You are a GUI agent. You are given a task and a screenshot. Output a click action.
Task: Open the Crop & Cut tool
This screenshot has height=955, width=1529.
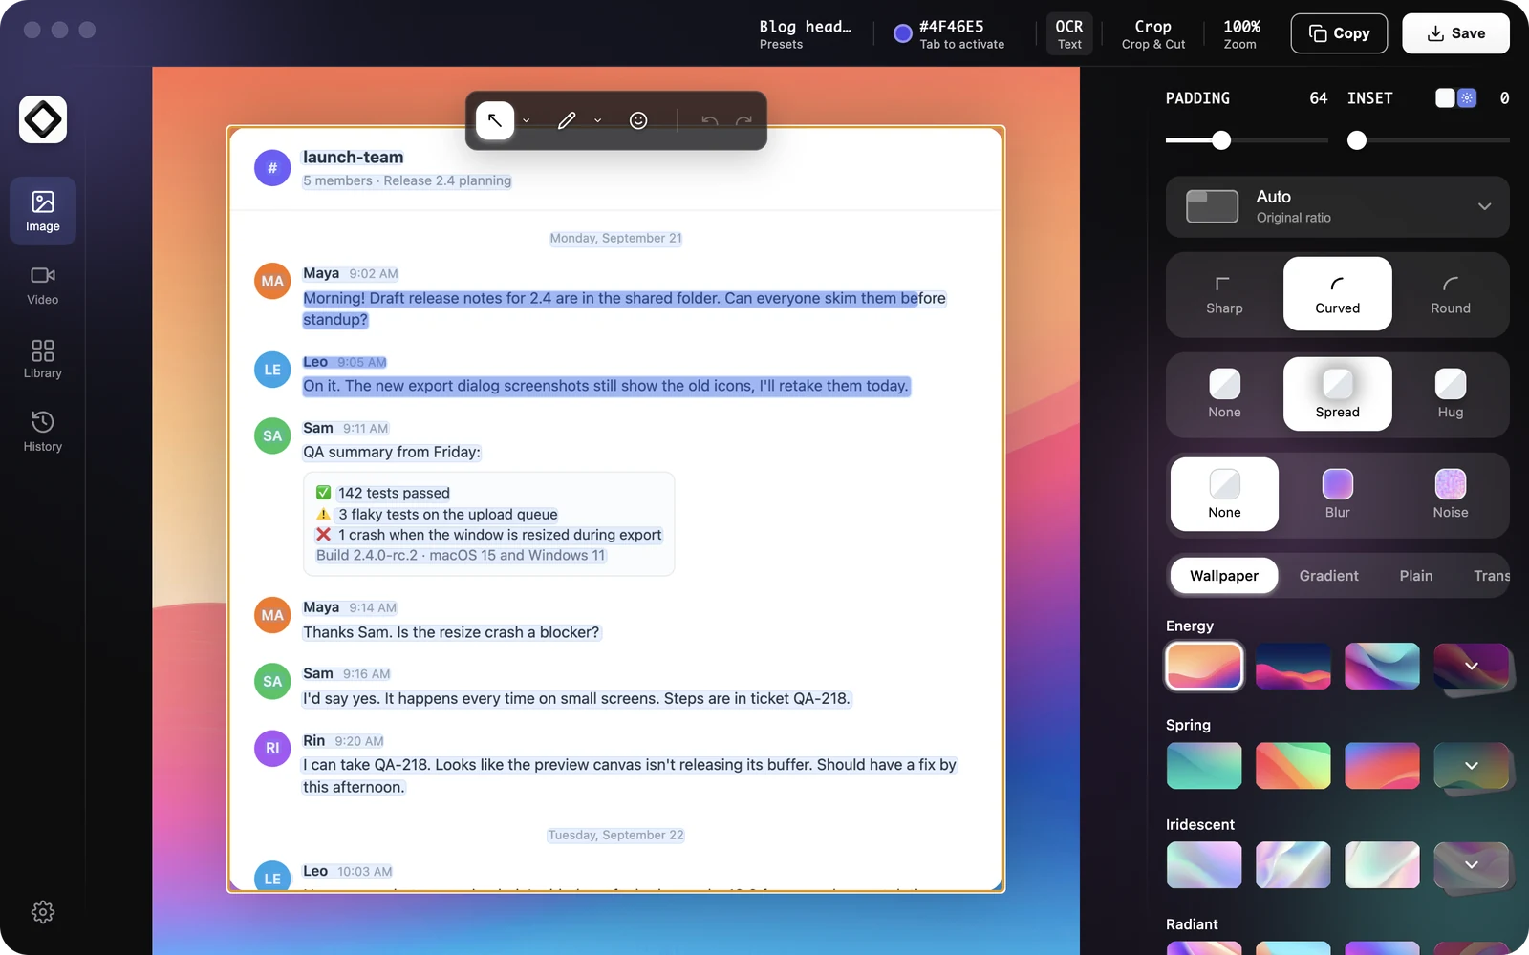[x=1153, y=33]
